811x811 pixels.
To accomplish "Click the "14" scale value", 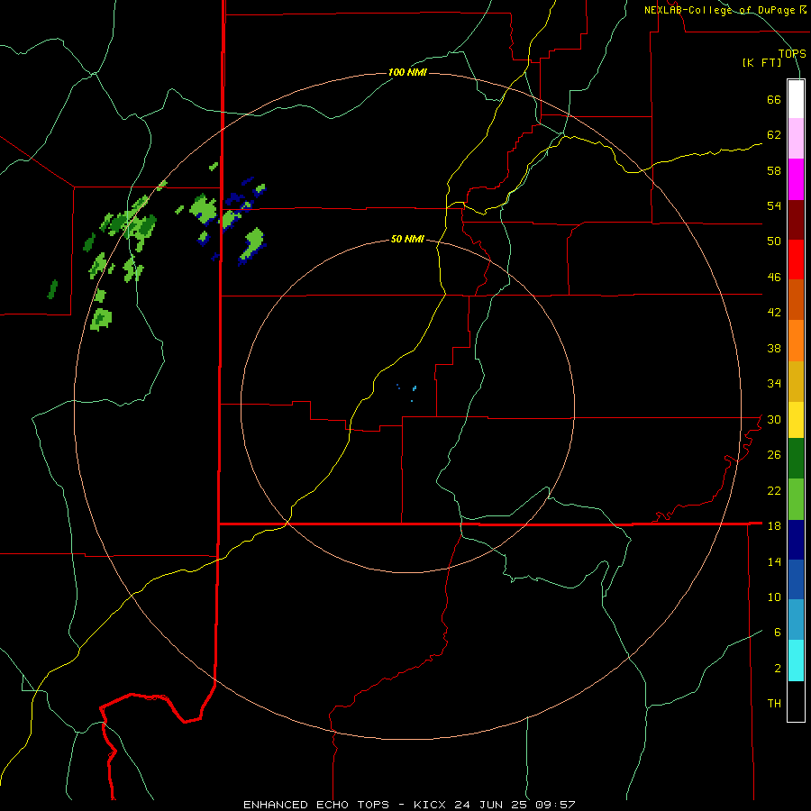I will pos(774,561).
